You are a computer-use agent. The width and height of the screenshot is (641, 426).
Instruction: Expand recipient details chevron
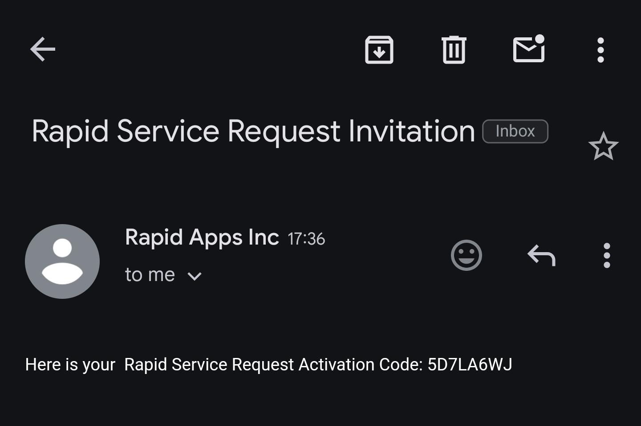coord(195,276)
